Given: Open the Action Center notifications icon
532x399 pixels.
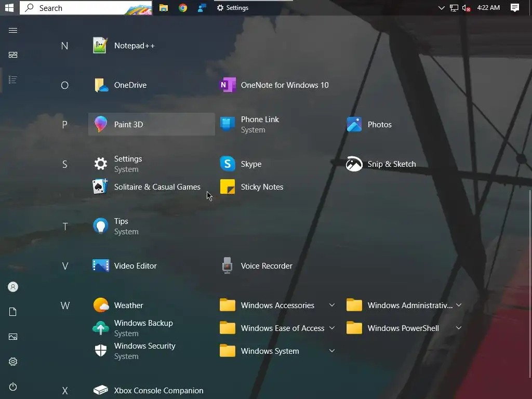Looking at the screenshot, I should pos(515,7).
